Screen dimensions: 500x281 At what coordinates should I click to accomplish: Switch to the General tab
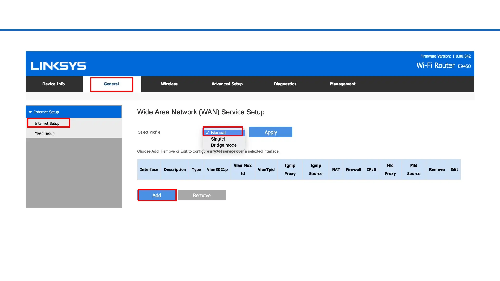[x=111, y=84]
